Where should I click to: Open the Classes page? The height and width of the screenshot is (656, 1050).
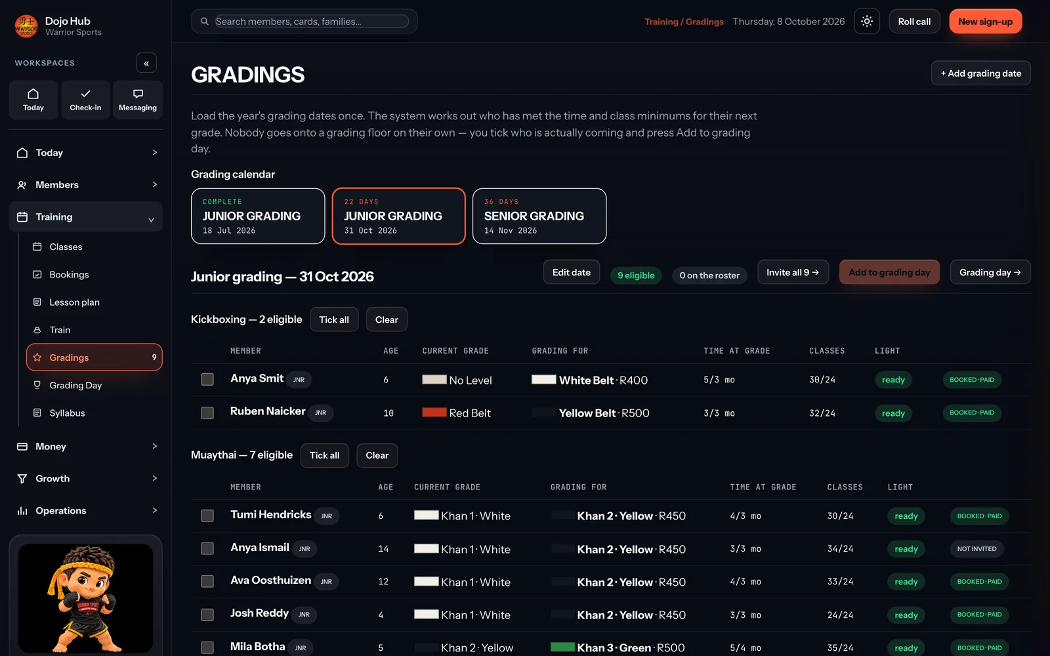[x=94, y=247]
